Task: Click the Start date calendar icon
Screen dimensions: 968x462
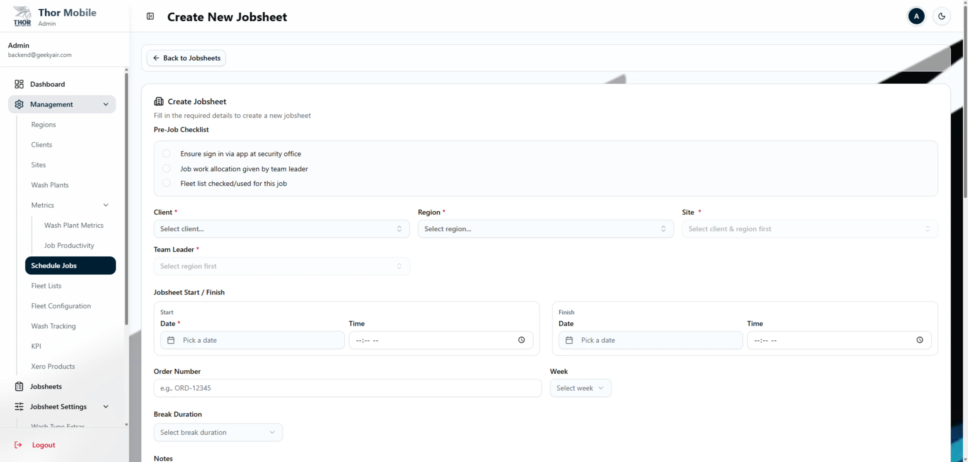Action: [171, 340]
